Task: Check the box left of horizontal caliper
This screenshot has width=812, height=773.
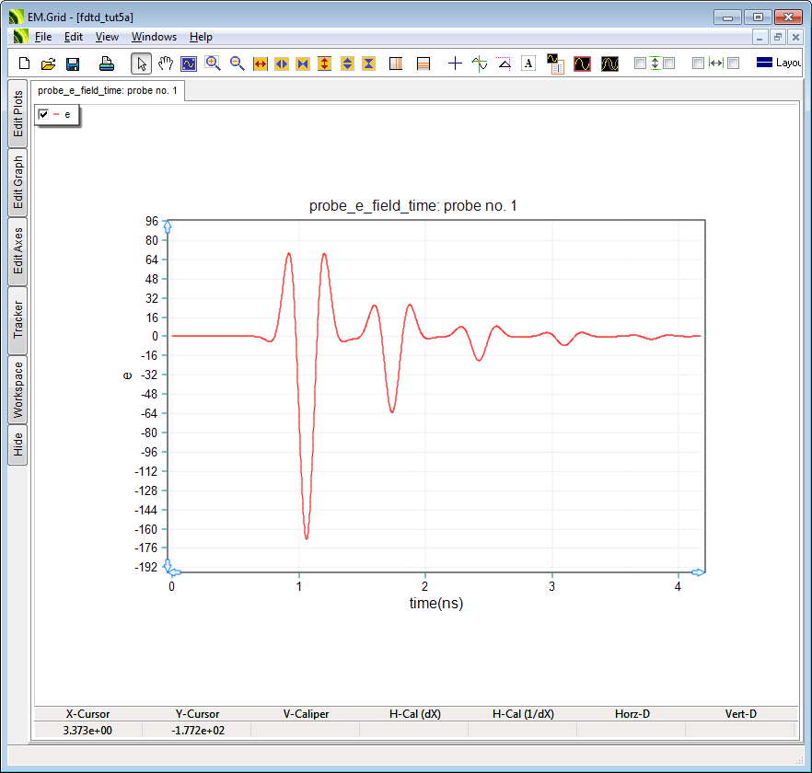Action: (x=698, y=63)
